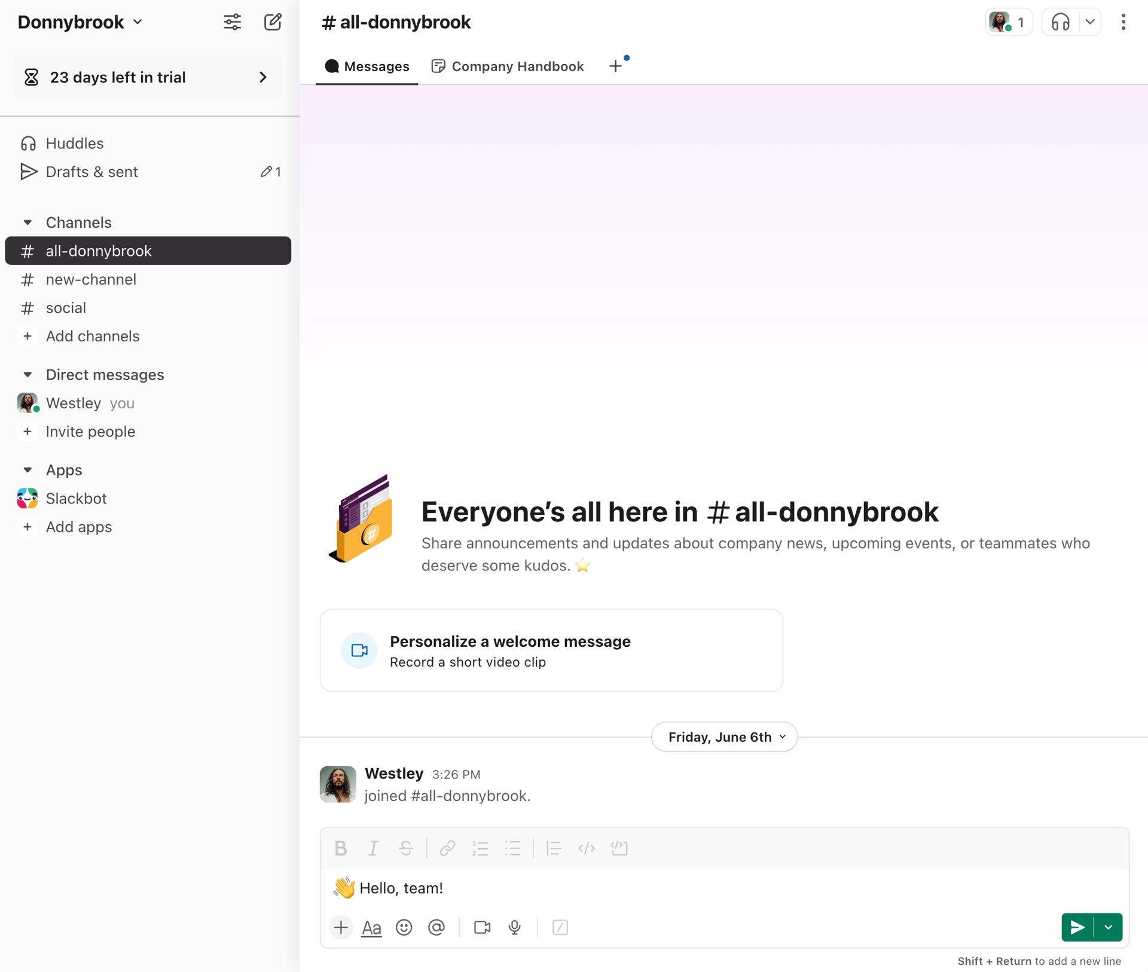This screenshot has height=972, width=1148.
Task: Open the sidebar filter preferences icon
Action: tap(232, 22)
